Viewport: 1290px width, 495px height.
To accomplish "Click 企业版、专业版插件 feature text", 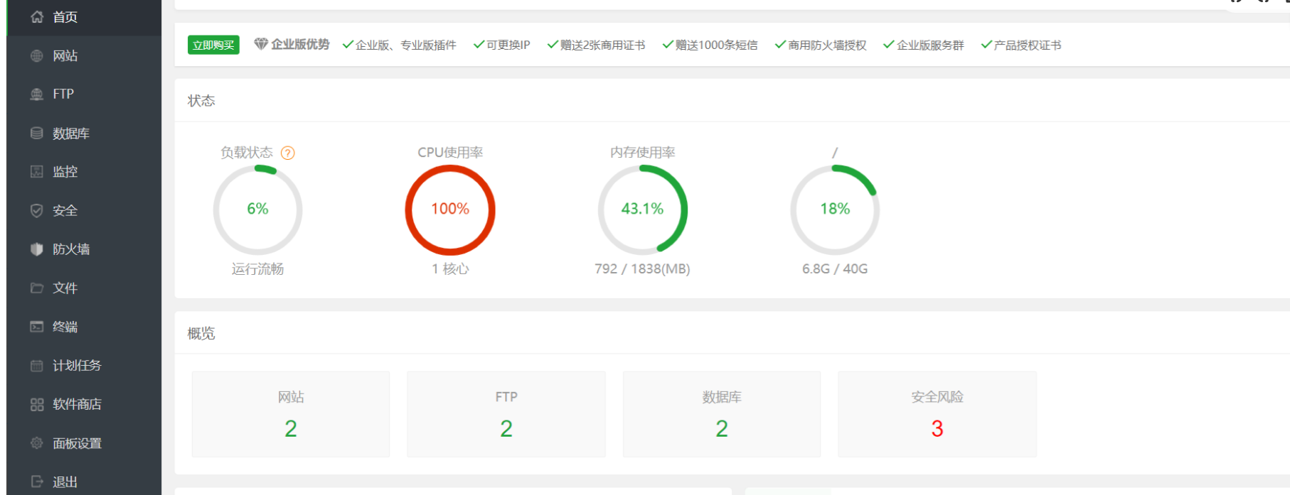I will [x=405, y=45].
